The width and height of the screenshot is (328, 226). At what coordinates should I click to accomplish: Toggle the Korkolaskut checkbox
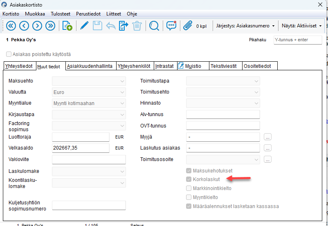pos(189,179)
